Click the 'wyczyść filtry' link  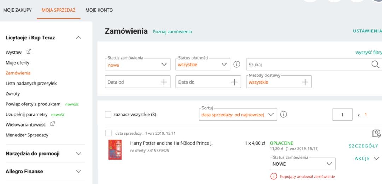tap(368, 53)
